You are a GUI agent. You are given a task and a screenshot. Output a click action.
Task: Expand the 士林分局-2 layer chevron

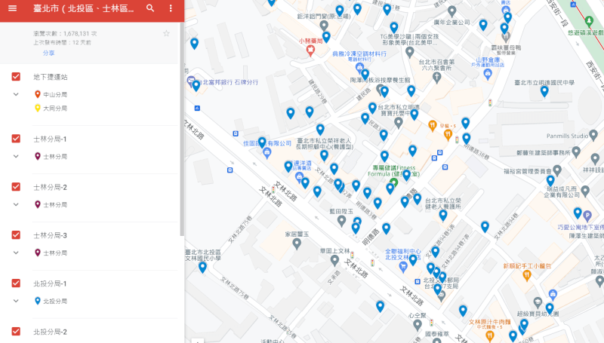click(16, 204)
